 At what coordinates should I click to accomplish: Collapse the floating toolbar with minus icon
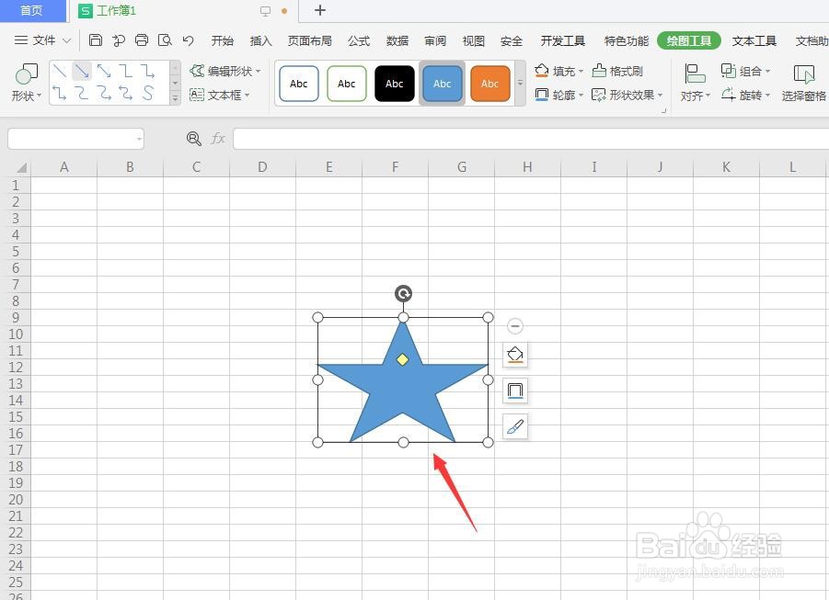(514, 325)
